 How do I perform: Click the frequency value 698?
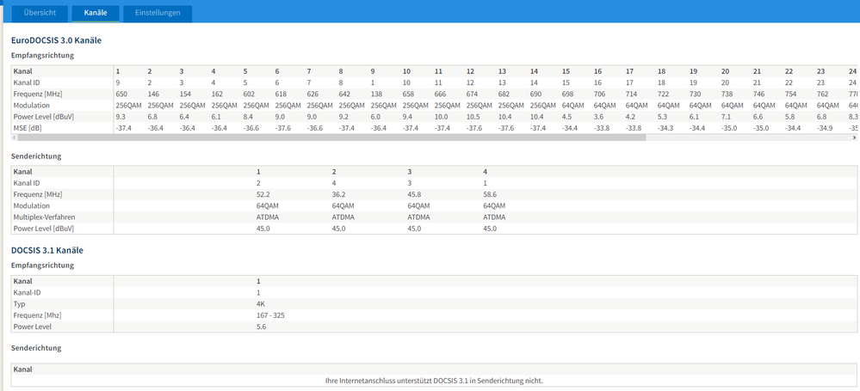567,95
